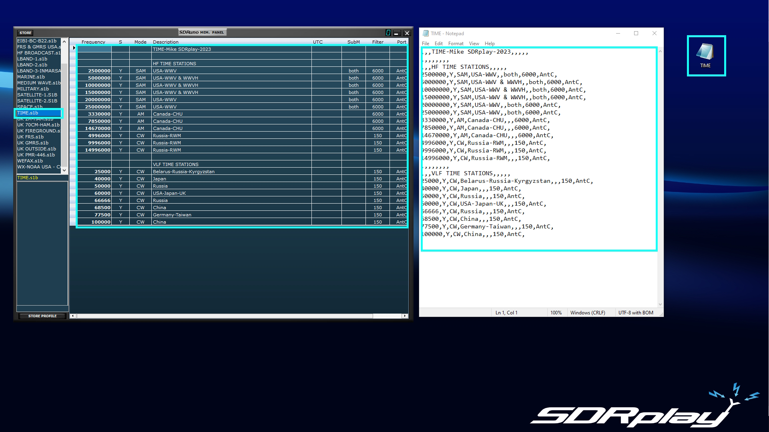
Task: Toggle the S flag on the 2500000 USA-WWV row
Action: (x=120, y=70)
